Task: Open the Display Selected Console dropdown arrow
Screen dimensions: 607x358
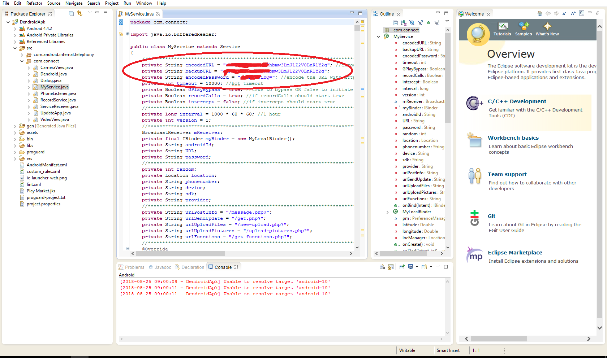Action: 417,267
